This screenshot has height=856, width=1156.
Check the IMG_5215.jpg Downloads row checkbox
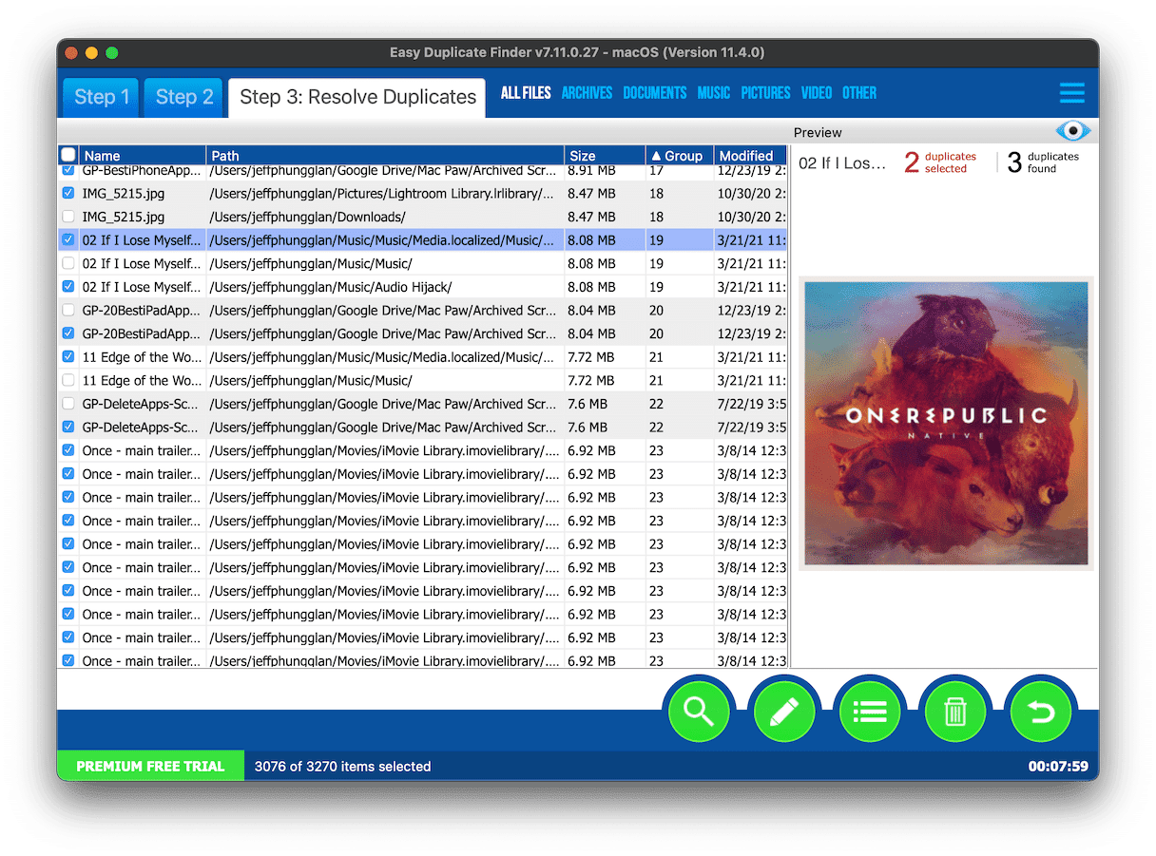(x=68, y=218)
